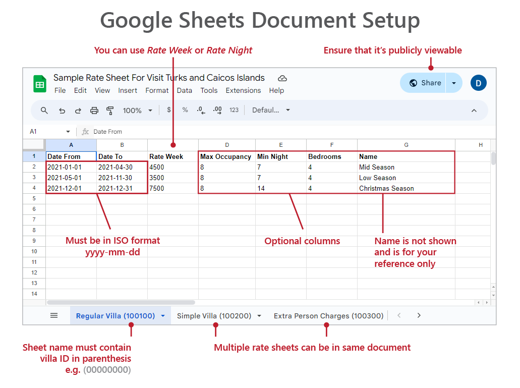Click the fx formula icon
Viewport: 520px width, 388px height.
[x=85, y=132]
